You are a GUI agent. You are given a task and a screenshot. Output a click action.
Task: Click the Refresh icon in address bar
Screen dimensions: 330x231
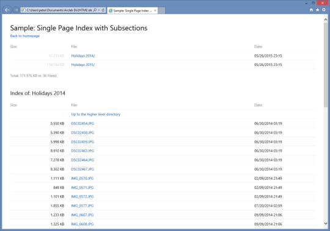(x=103, y=10)
